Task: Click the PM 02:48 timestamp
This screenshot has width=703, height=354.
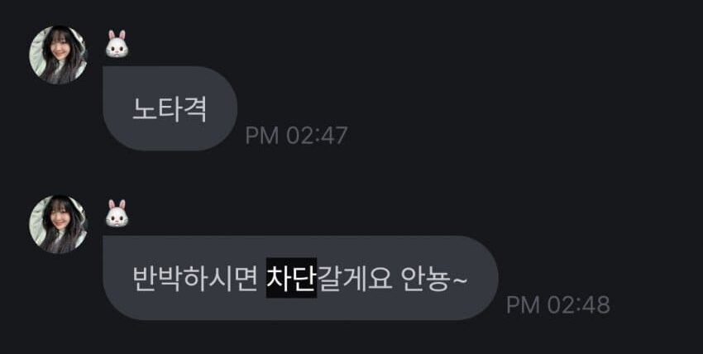Action: 557,305
